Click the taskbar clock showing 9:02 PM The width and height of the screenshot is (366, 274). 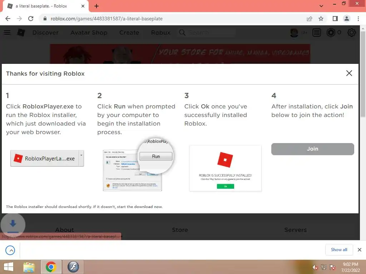pos(350,267)
